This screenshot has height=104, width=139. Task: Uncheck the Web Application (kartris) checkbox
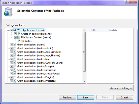coord(11,30)
